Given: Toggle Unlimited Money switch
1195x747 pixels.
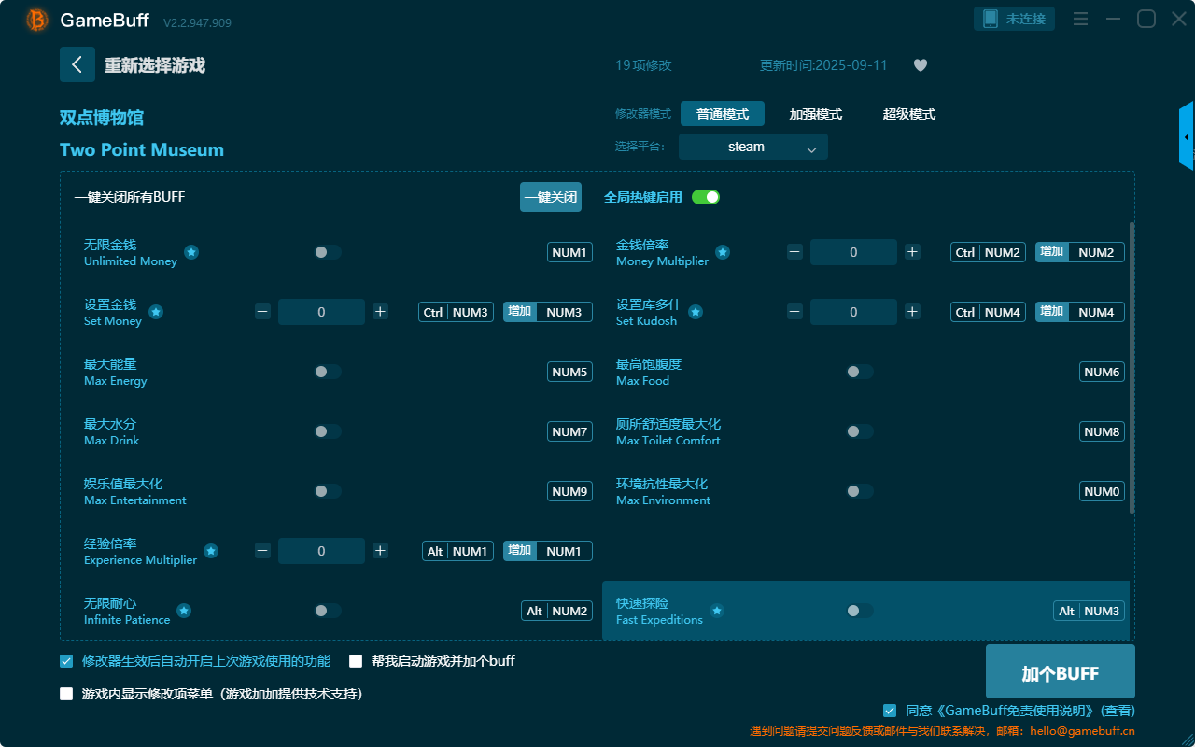Looking at the screenshot, I should click(328, 252).
